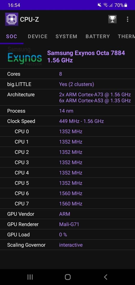Tap the Android back navigation arrow
The height and width of the screenshot is (285, 135).
click(105, 277)
